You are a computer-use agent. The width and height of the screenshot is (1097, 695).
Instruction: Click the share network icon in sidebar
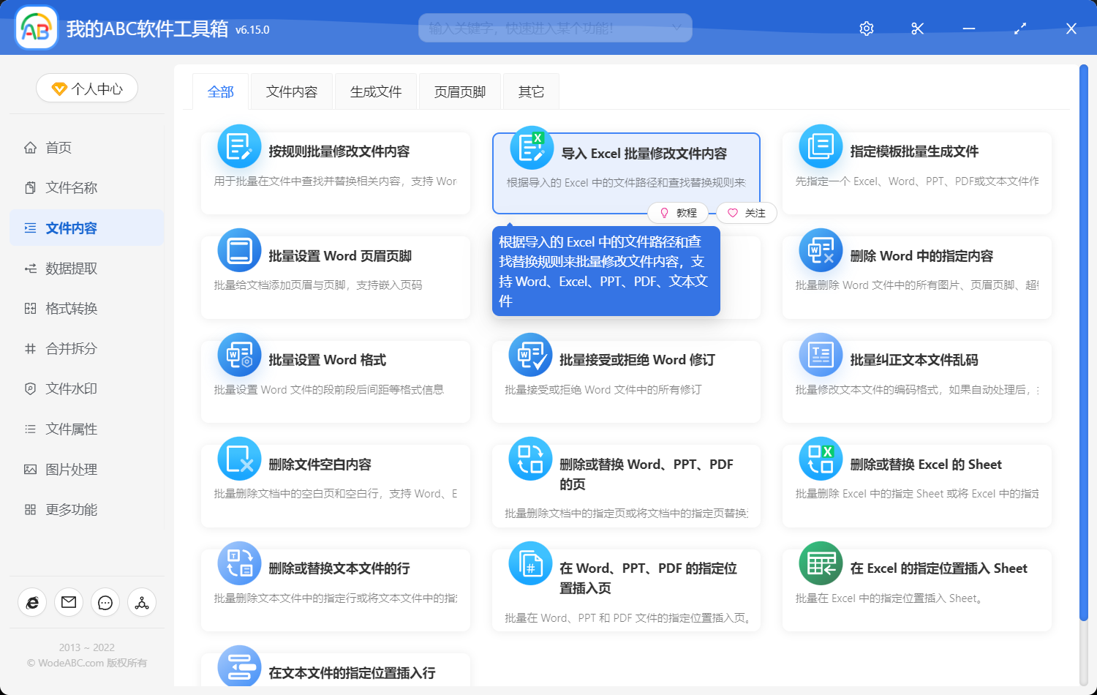(x=142, y=602)
